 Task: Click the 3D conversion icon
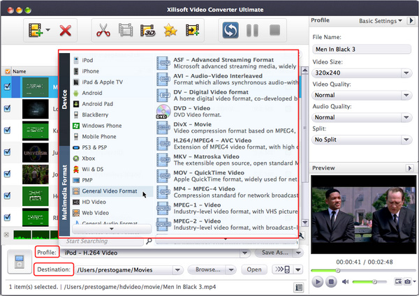point(147,31)
